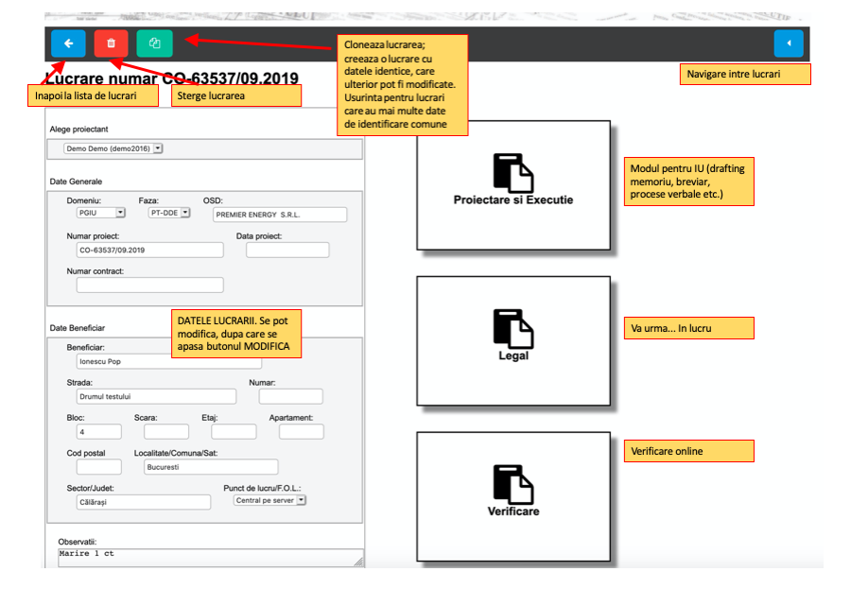Click the Verificare document icon

click(x=512, y=484)
